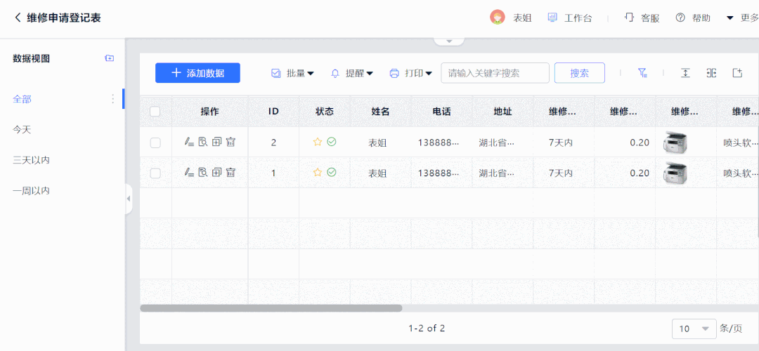The width and height of the screenshot is (759, 351).
Task: Open the 批量 dropdown menu
Action: click(x=292, y=73)
